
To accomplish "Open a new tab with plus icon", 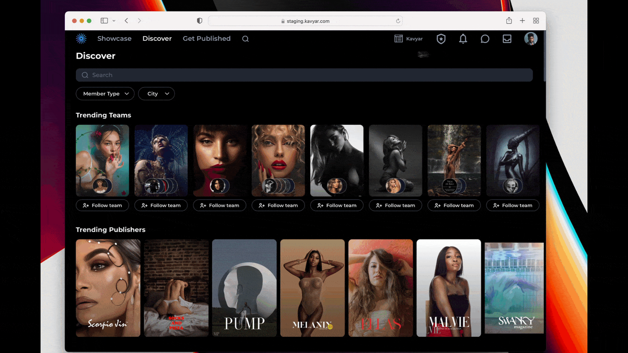I will [522, 21].
